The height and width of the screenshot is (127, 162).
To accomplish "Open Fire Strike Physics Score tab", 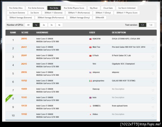I will (x=74, y=8).
